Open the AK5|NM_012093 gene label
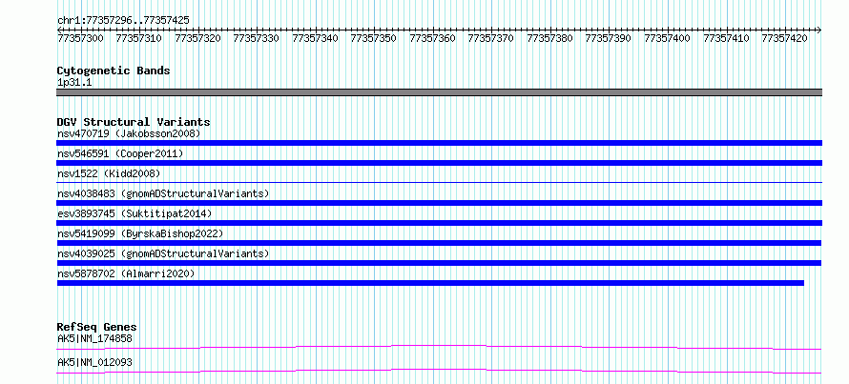 94,362
